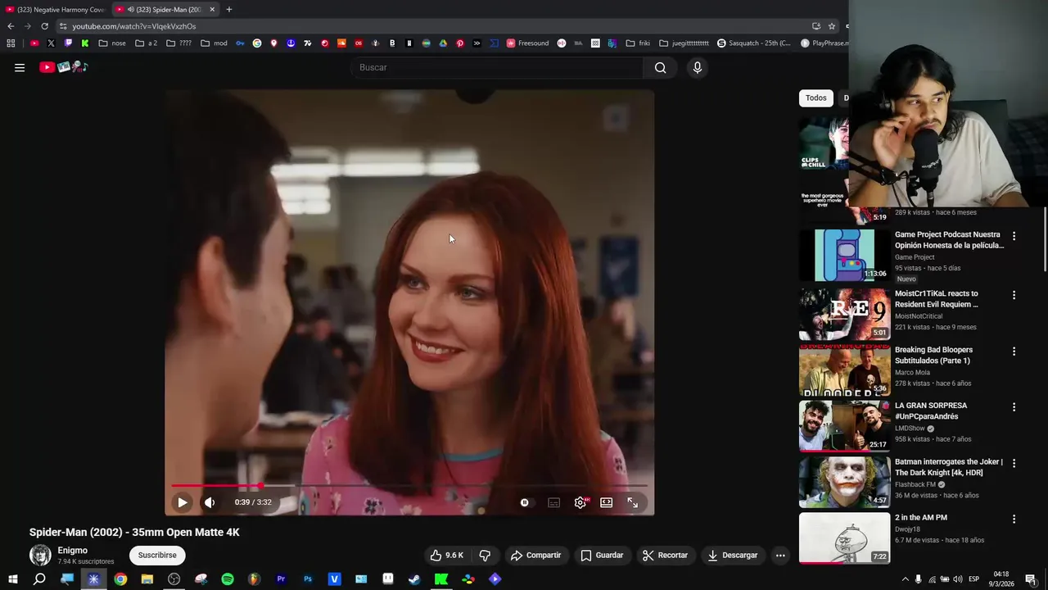The height and width of the screenshot is (590, 1048).
Task: Open the 'mod' bookmarks folder
Action: point(214,43)
